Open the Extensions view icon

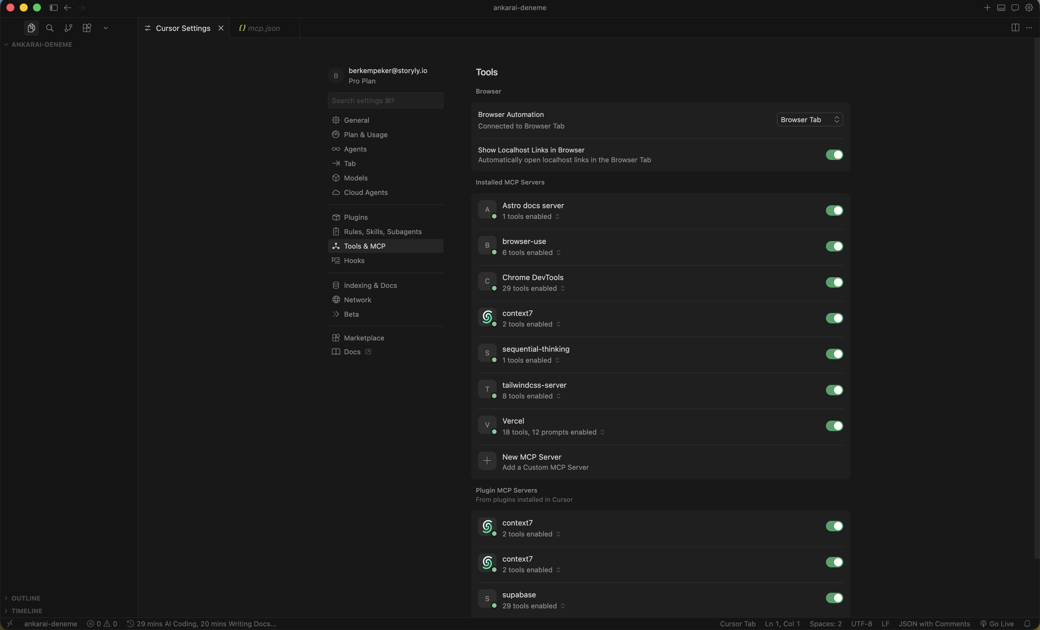point(87,28)
